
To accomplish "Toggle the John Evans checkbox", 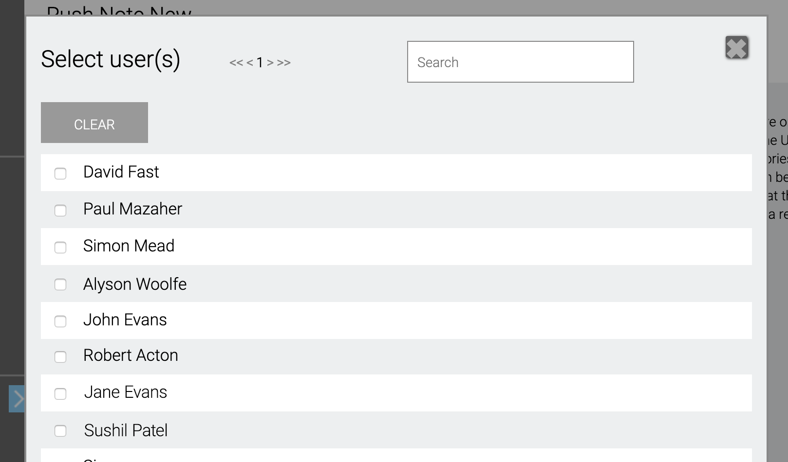I will pyautogui.click(x=60, y=321).
